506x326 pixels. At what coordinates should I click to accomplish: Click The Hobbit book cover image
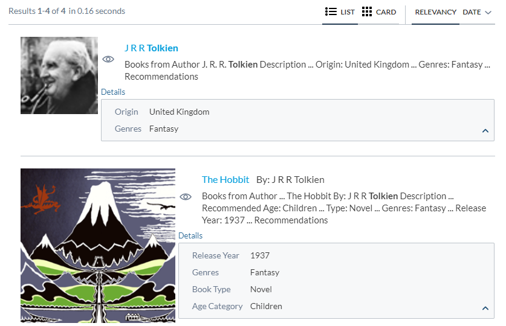point(98,246)
